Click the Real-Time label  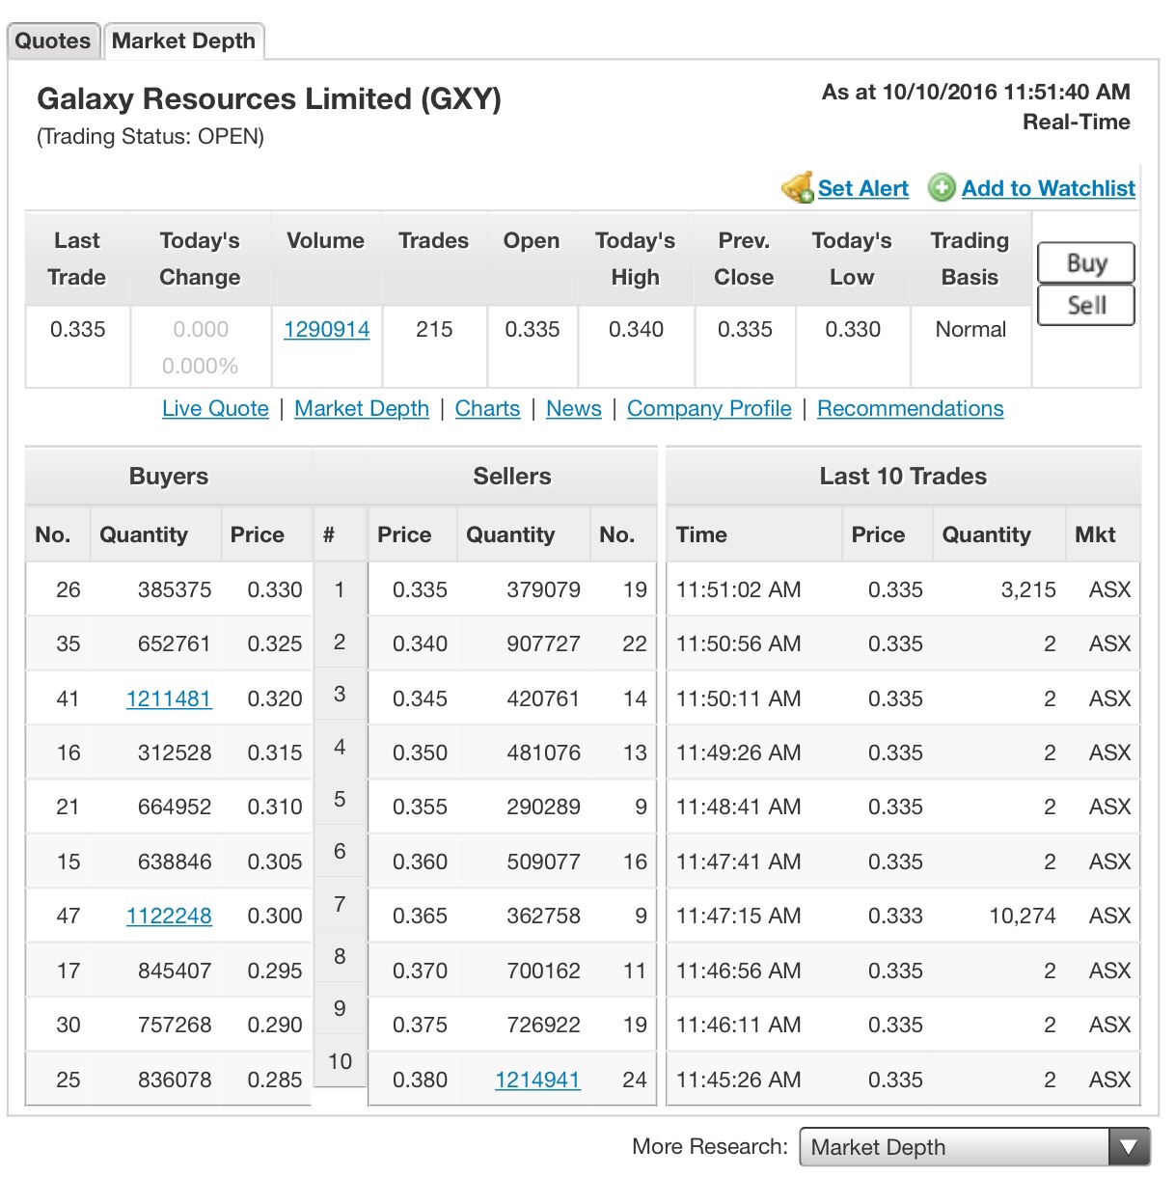pos(1077,122)
